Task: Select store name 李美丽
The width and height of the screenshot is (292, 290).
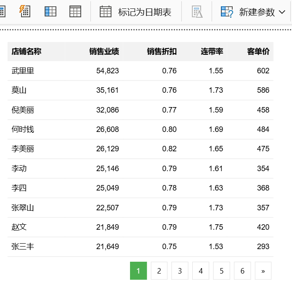Action: 23,149
